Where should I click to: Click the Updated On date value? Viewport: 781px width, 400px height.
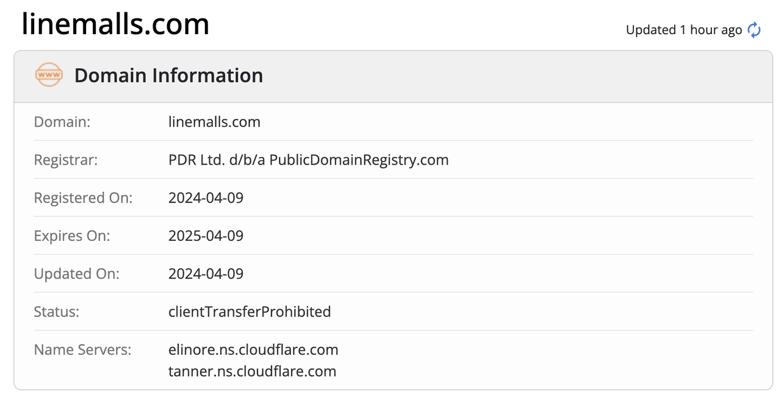point(206,274)
